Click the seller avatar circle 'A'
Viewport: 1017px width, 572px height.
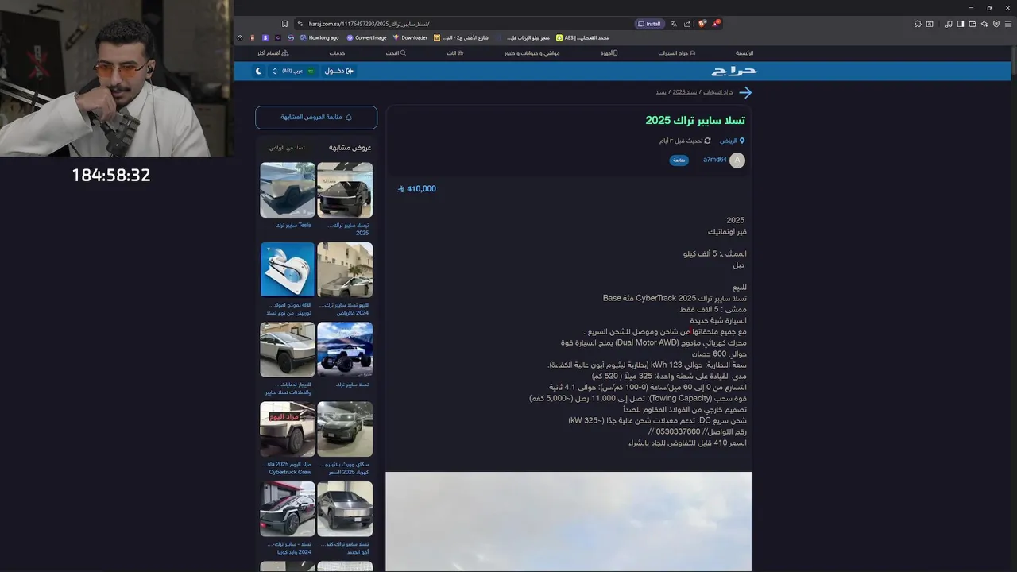coord(737,160)
